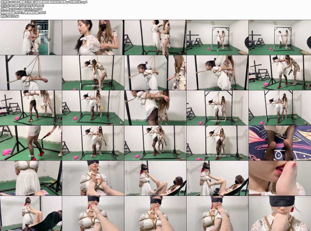The width and height of the screenshot is (311, 231).
Task: Open fifth-row thumbnail of white lace dress torso
Action: [31, 178]
